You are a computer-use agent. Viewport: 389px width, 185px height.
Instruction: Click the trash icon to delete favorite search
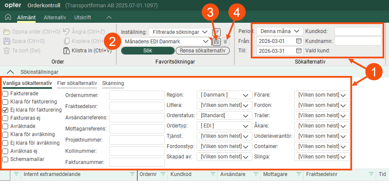(x=225, y=42)
